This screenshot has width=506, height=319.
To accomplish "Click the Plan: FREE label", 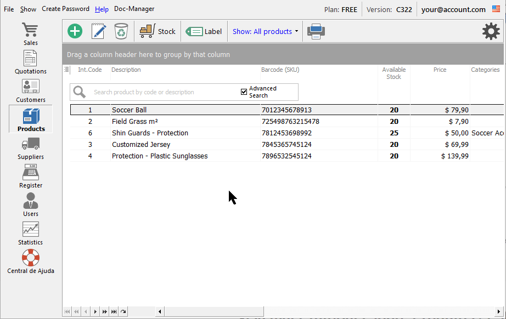I will pos(341,10).
